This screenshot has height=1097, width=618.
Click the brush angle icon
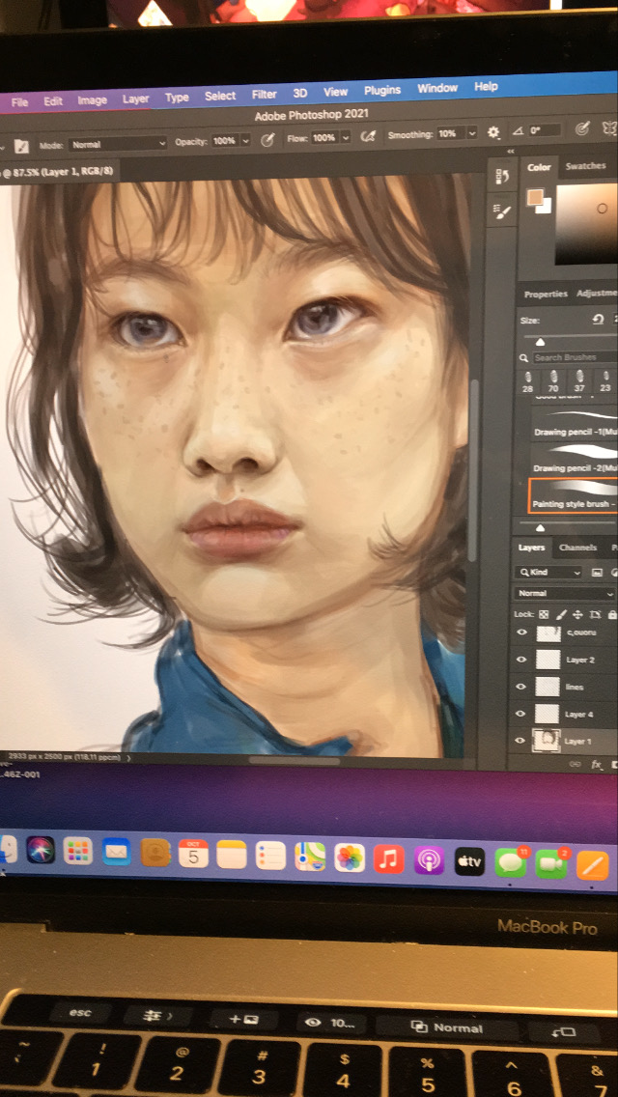pos(518,130)
